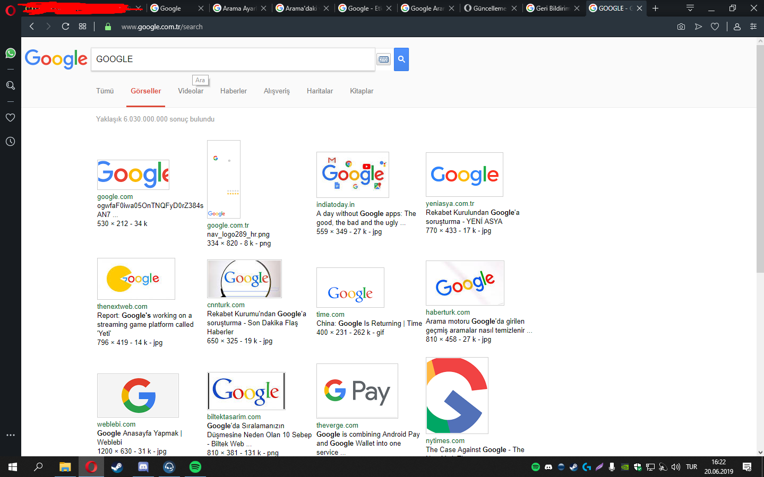
Task: Open the on-screen keyboard input tool
Action: pos(383,59)
